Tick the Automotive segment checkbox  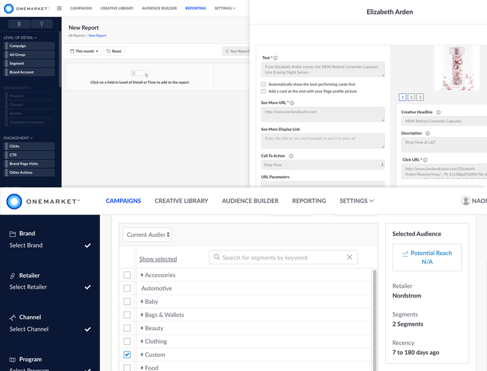tap(127, 288)
